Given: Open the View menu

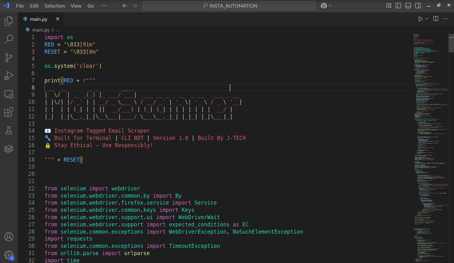Looking at the screenshot, I should coord(76,6).
